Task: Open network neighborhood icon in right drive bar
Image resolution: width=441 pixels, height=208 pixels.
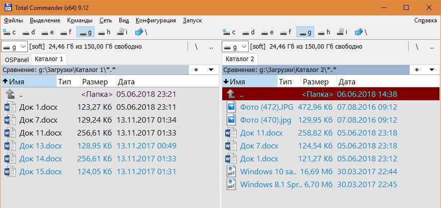Action: tap(361, 32)
